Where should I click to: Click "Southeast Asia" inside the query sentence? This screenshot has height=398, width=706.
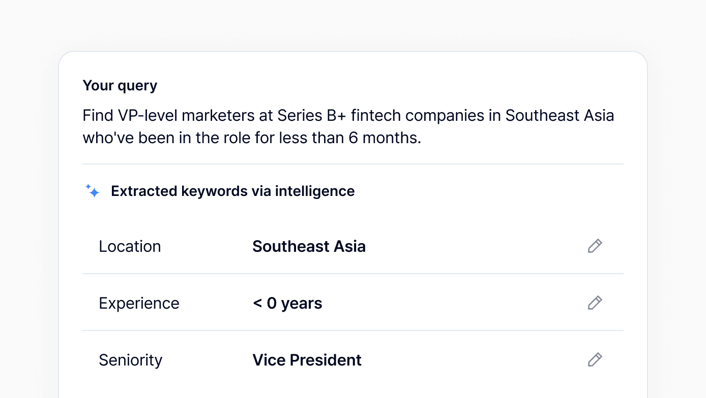[x=559, y=116]
